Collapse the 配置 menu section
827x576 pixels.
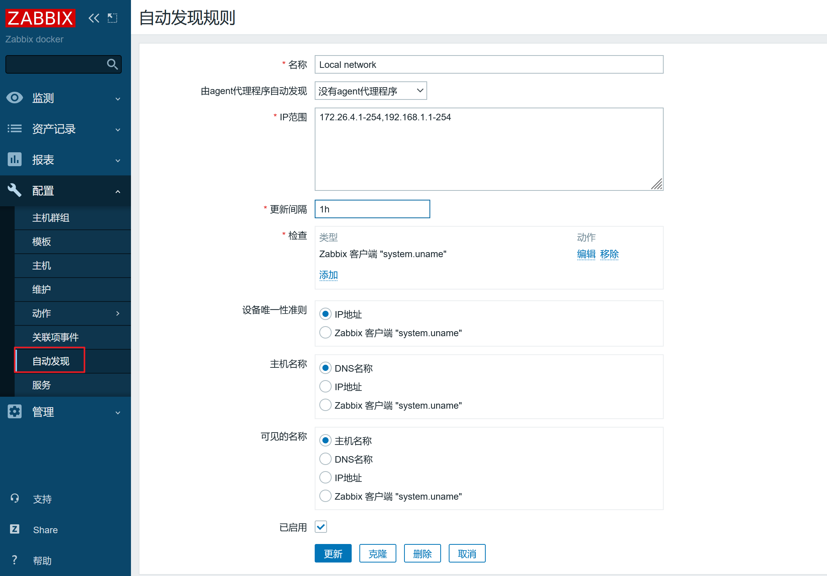coord(118,191)
